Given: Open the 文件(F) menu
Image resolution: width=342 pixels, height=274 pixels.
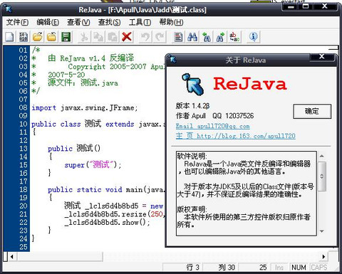Looking at the screenshot, I should (x=17, y=22).
